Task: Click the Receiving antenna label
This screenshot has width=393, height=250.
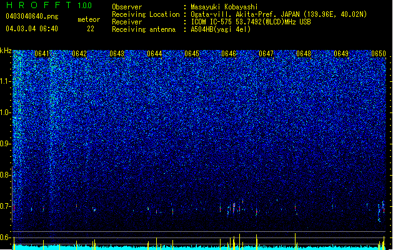Action: click(x=144, y=29)
